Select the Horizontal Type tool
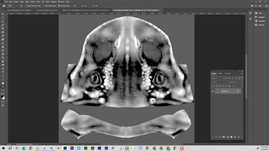Viewport: 269px width, 151px height. tap(3, 72)
